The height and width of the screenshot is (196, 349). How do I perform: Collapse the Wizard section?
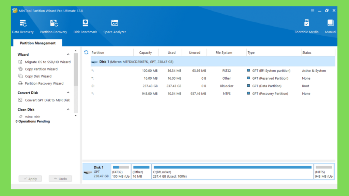68,54
